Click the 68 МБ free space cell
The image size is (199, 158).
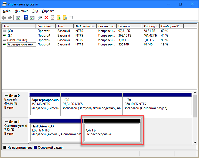click(148, 44)
